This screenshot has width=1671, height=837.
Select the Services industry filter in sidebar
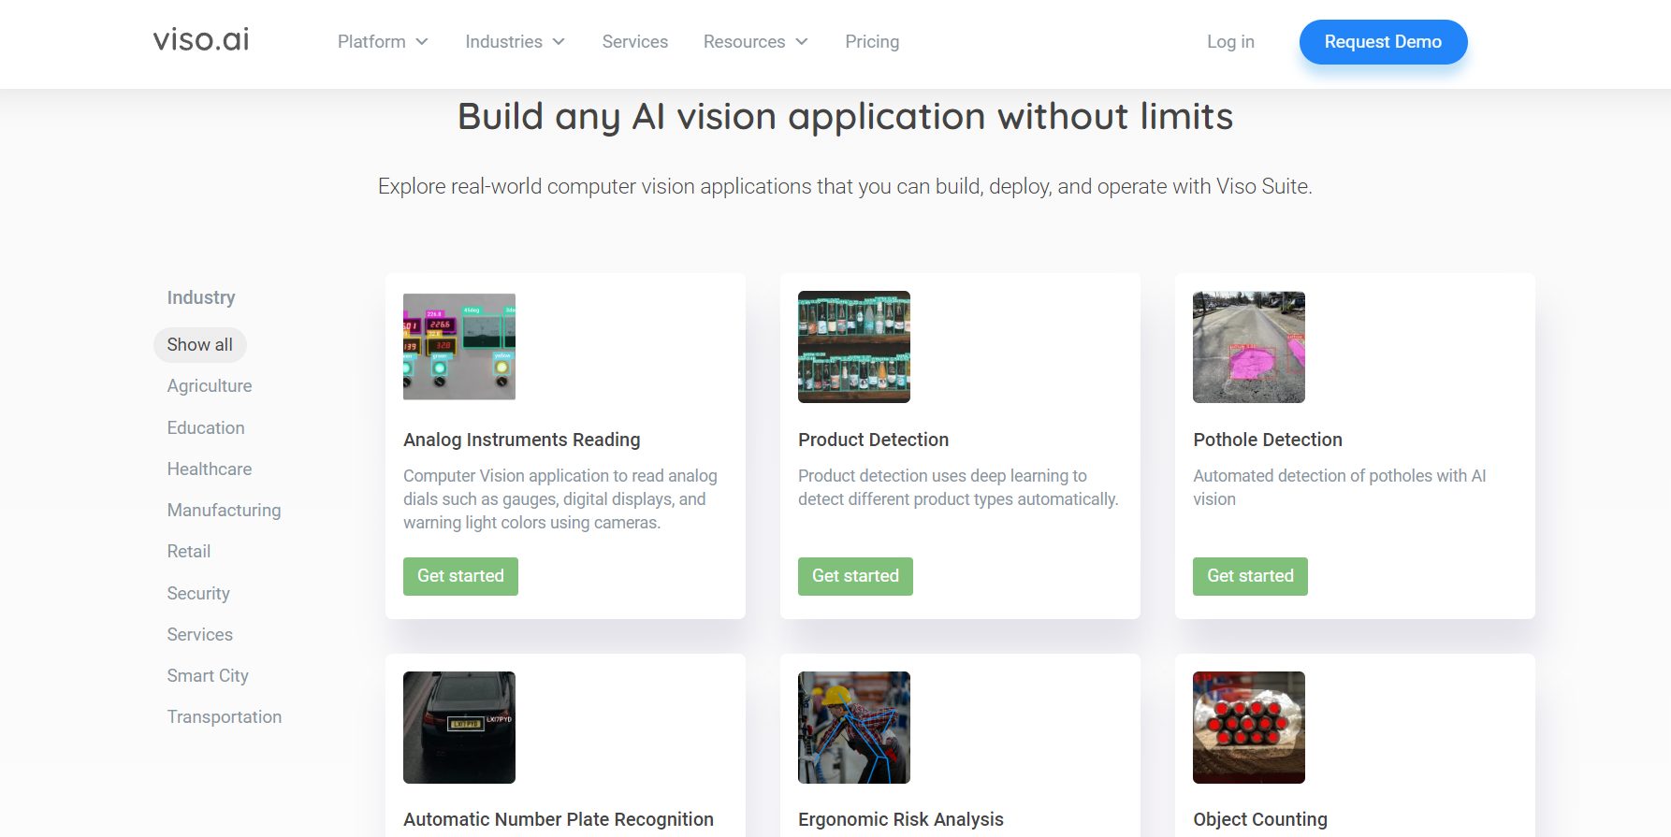[200, 634]
